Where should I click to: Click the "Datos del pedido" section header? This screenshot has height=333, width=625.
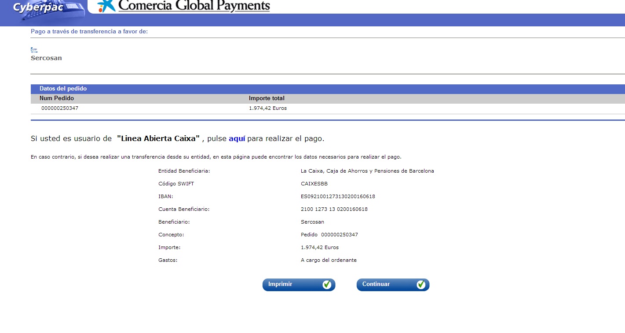coord(63,89)
